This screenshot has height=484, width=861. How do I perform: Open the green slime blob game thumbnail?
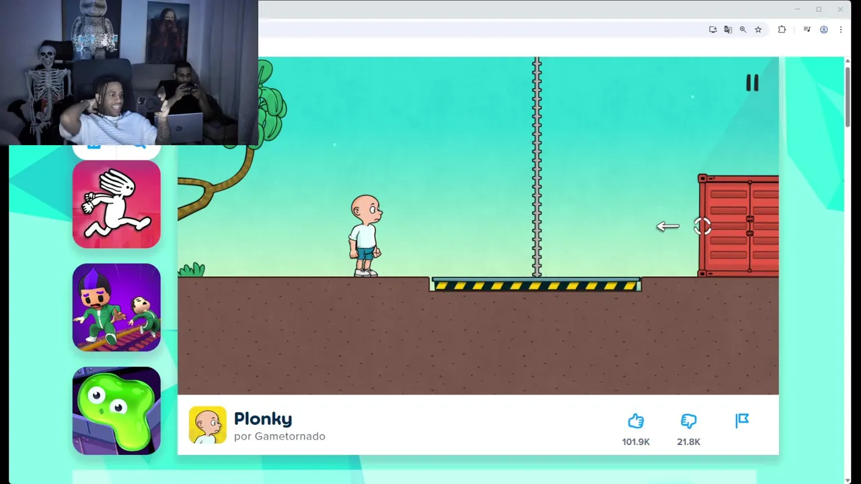point(116,411)
